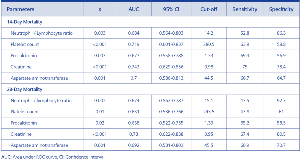Click the AUC and CI abbreviation footnote
300x163 pixels.
pyautogui.click(x=53, y=157)
